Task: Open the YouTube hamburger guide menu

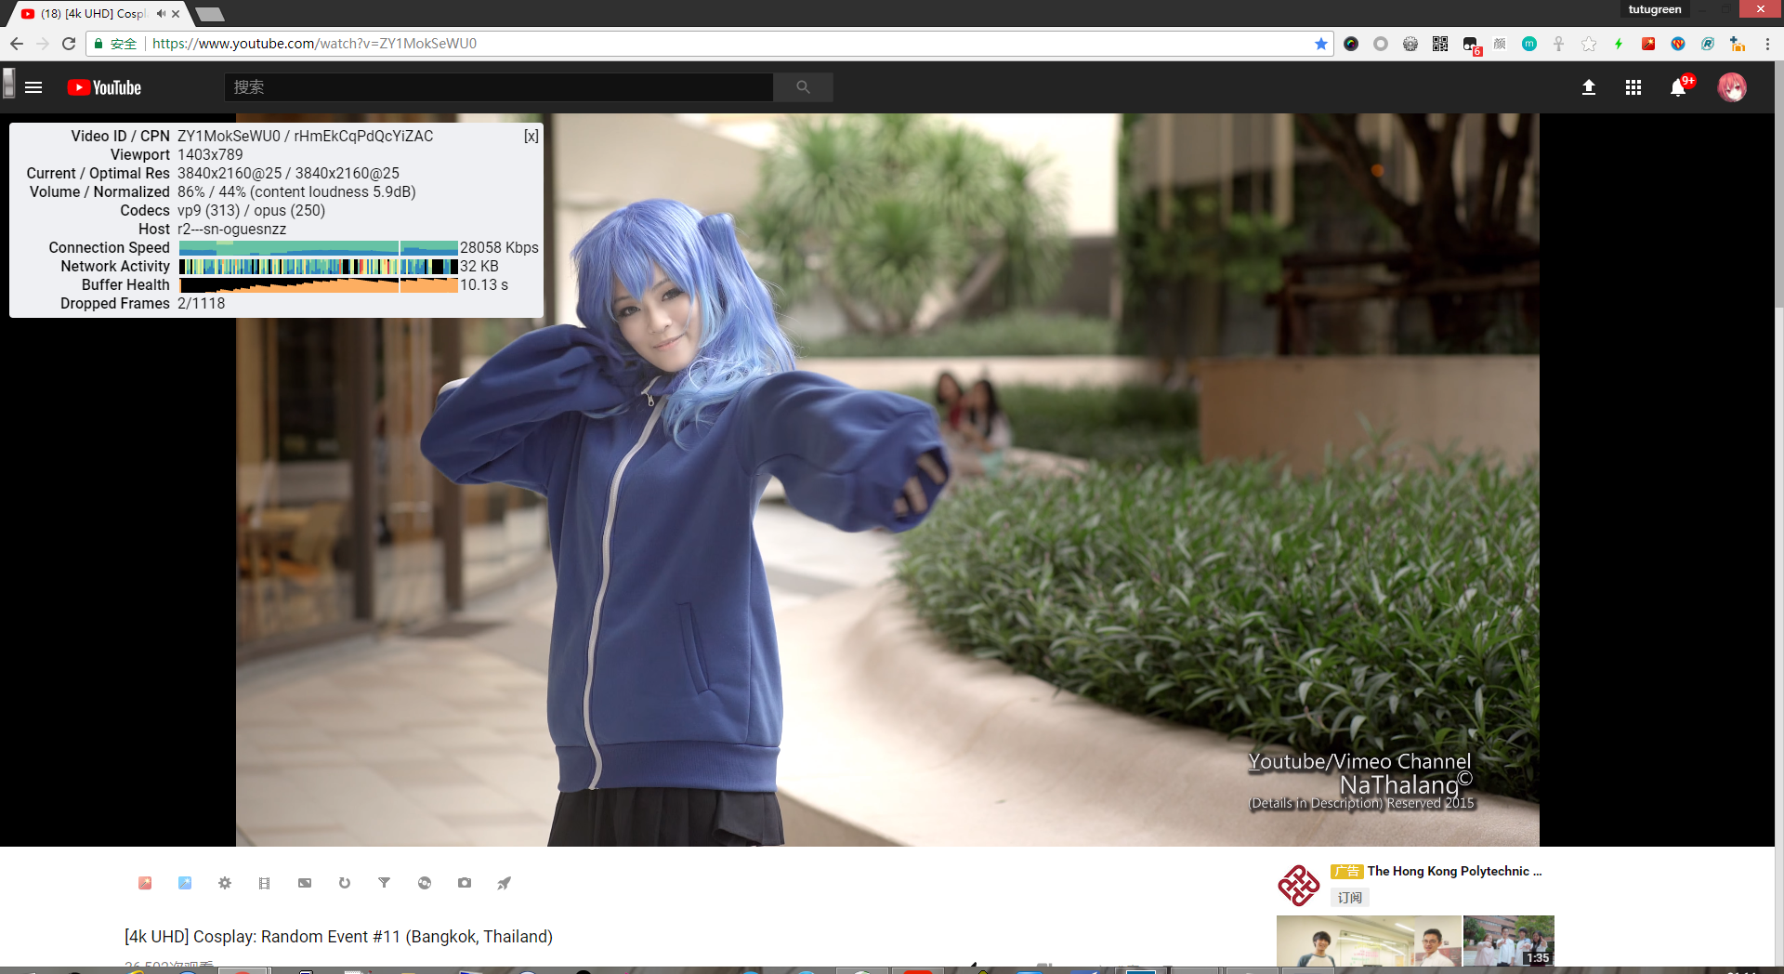Action: point(33,87)
